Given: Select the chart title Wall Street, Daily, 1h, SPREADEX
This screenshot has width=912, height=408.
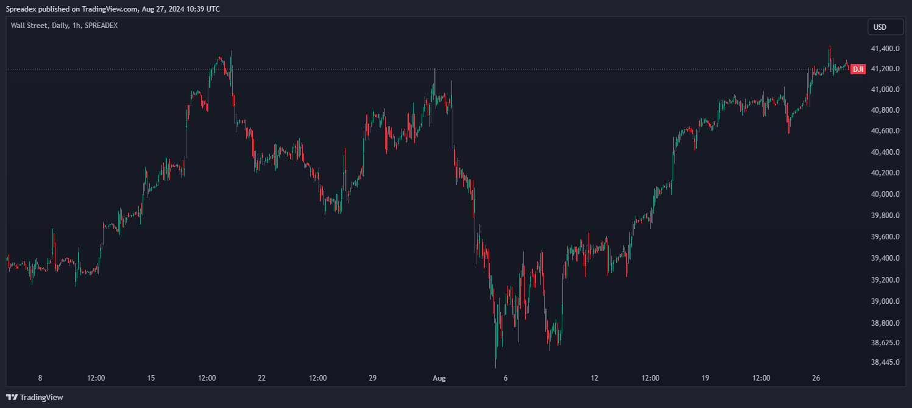Looking at the screenshot, I should [64, 26].
